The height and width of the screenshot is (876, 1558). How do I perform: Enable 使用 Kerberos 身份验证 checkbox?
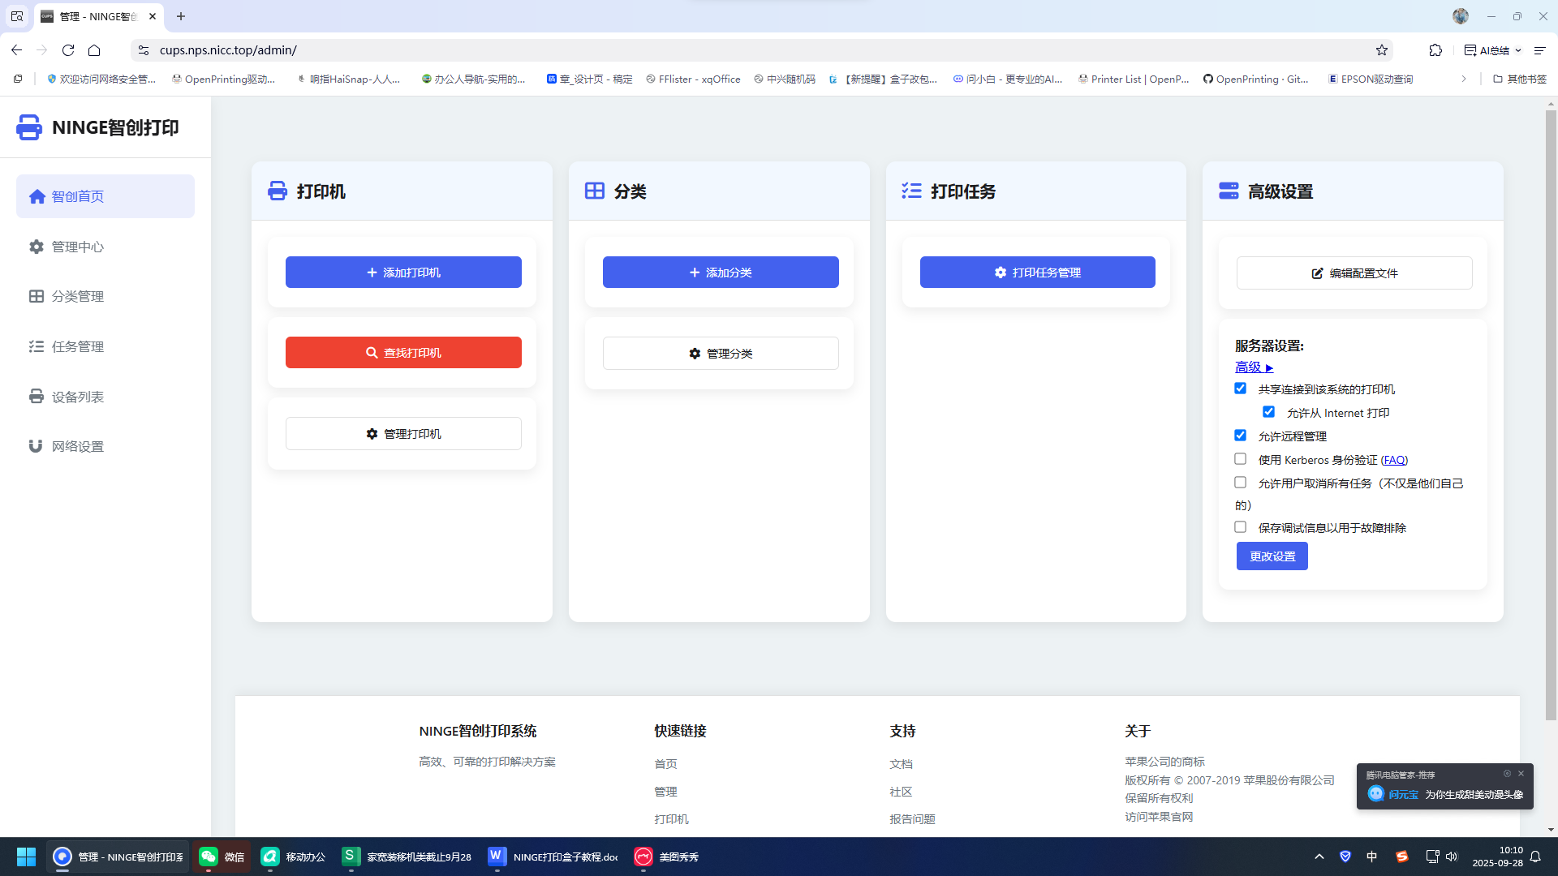(1240, 458)
